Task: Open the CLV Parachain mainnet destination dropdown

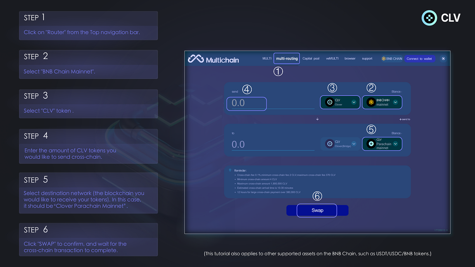Action: [x=382, y=144]
